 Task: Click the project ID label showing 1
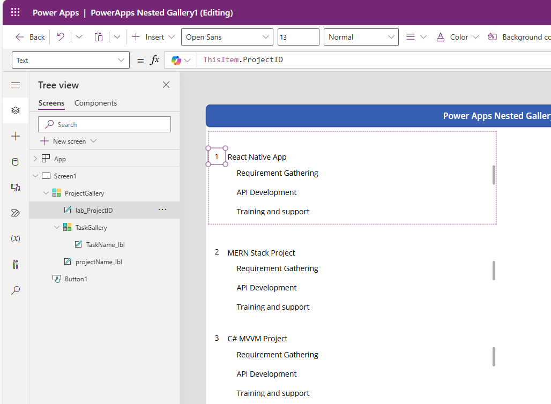(x=217, y=156)
